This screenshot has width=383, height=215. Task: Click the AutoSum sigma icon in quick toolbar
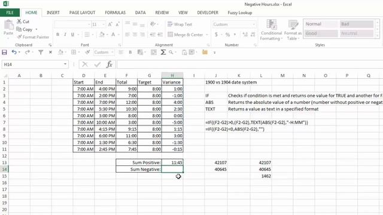click(x=163, y=52)
